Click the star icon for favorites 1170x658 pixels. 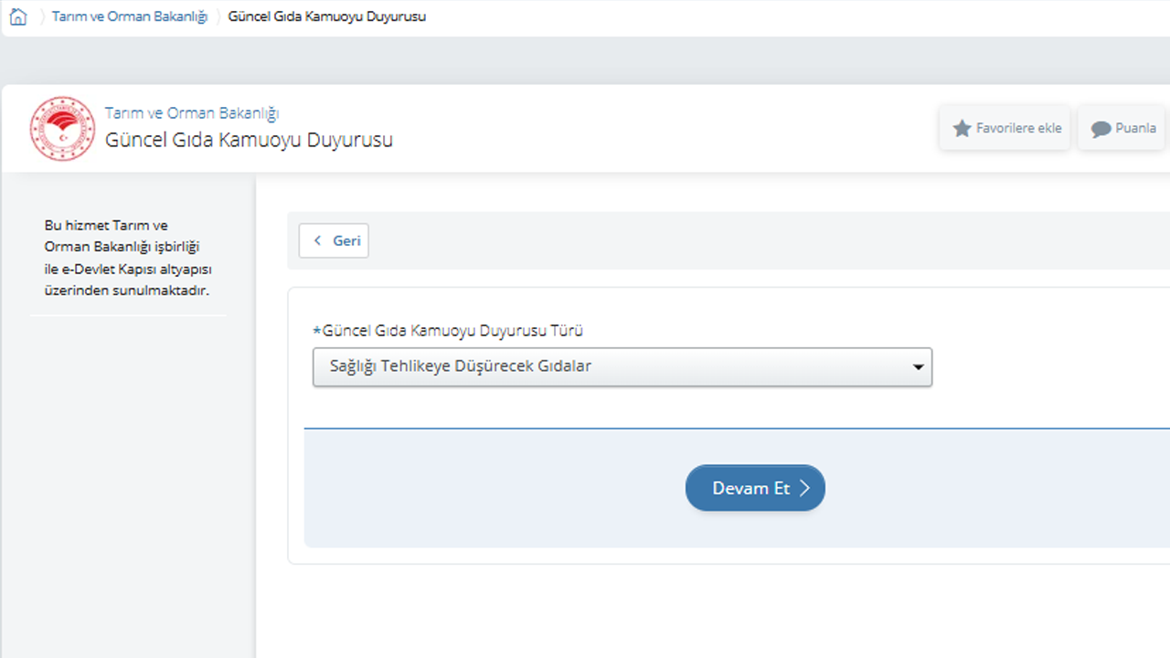[x=962, y=129]
